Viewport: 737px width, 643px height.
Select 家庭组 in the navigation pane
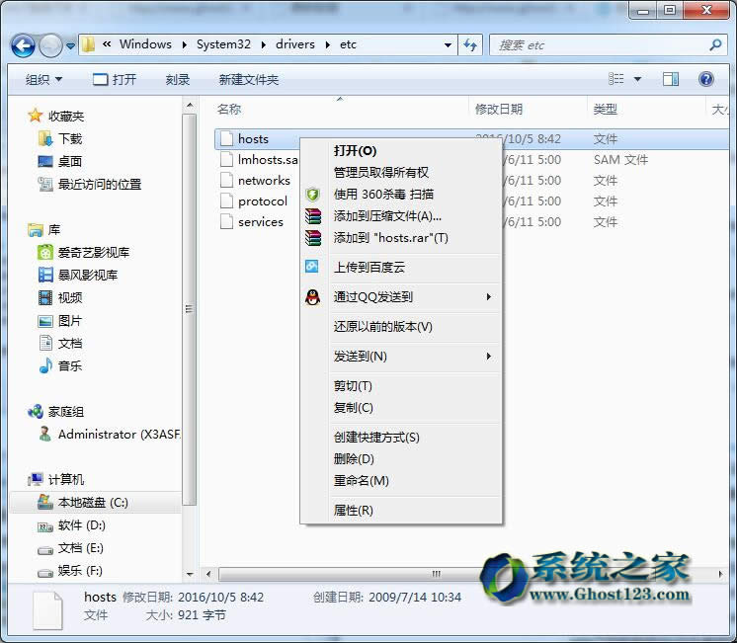click(56, 412)
